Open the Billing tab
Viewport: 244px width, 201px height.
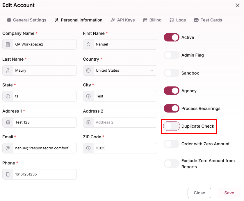tap(152, 20)
